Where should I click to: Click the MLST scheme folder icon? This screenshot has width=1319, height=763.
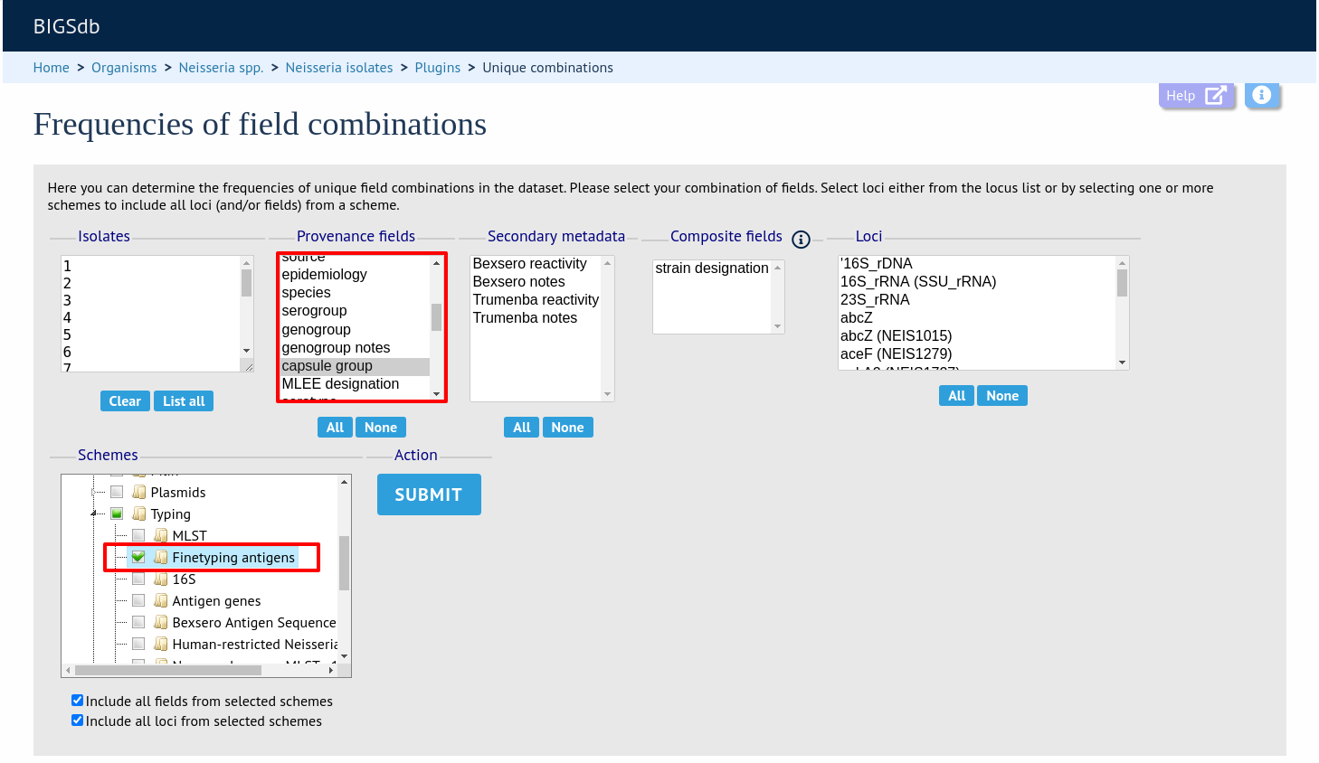161,535
